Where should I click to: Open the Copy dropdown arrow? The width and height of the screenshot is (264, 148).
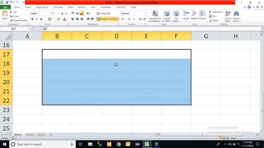coord(19,16)
